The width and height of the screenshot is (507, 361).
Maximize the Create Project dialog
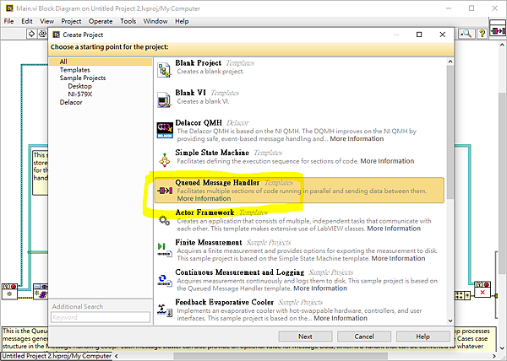(x=419, y=35)
